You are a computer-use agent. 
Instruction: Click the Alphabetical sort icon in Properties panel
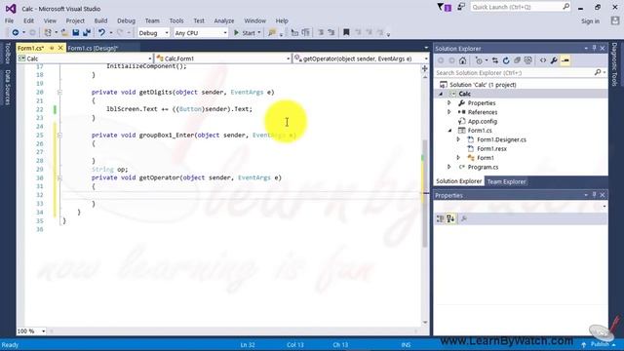click(x=450, y=218)
